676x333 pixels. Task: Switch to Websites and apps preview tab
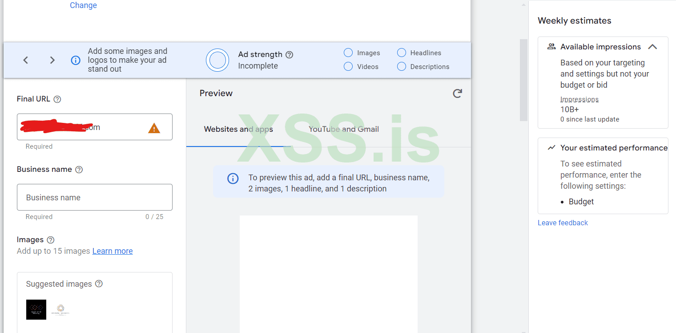tap(238, 130)
